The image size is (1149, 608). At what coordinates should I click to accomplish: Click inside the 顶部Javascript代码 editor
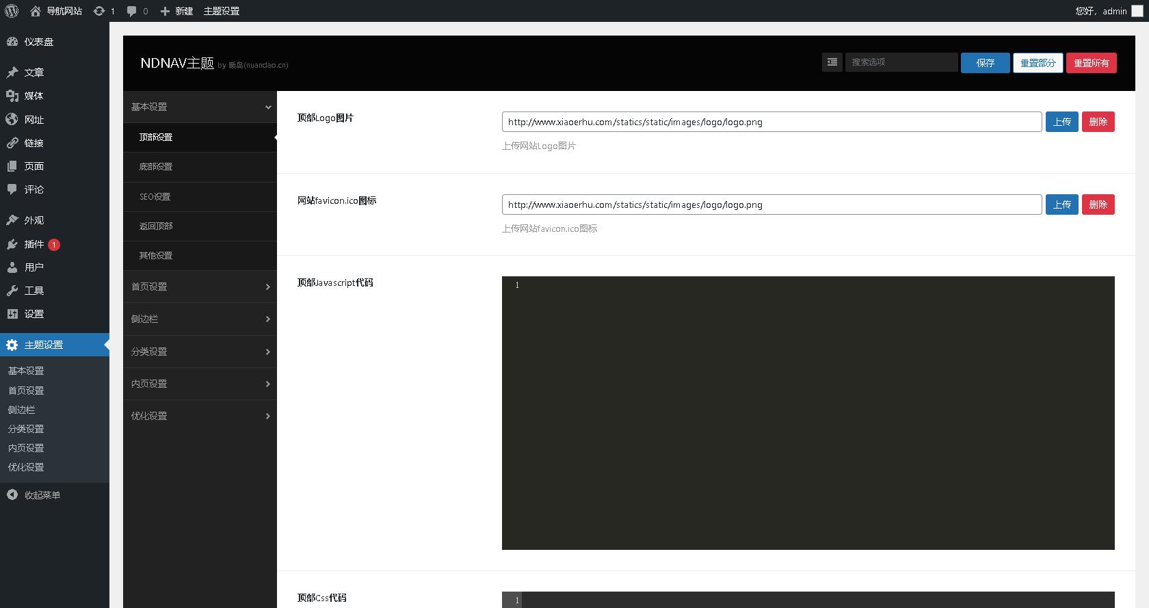tap(808, 413)
